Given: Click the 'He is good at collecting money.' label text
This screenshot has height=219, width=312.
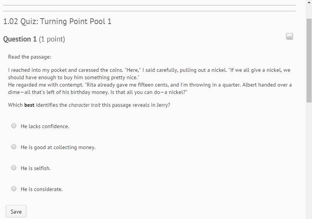Looking at the screenshot, I should pyautogui.click(x=58, y=148).
